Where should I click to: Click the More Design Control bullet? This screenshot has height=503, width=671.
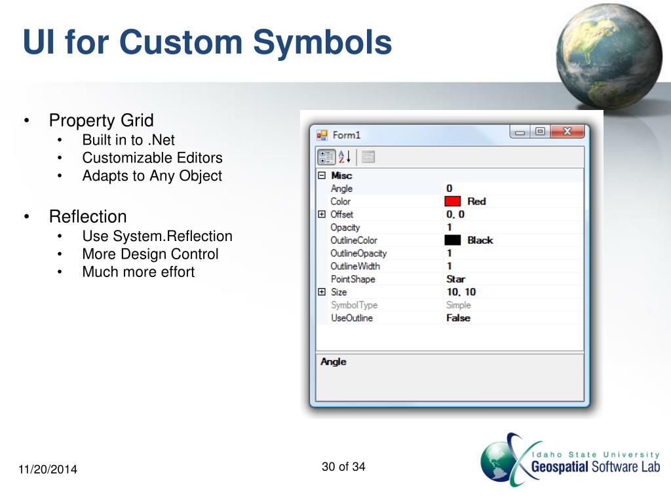[x=150, y=254]
